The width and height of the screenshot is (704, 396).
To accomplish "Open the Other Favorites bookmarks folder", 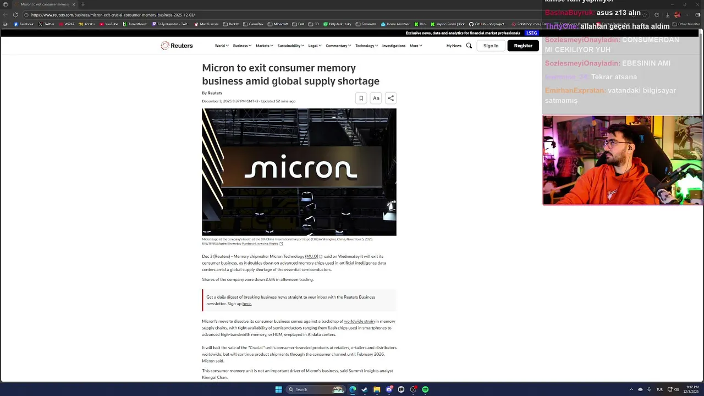I will tap(686, 24).
